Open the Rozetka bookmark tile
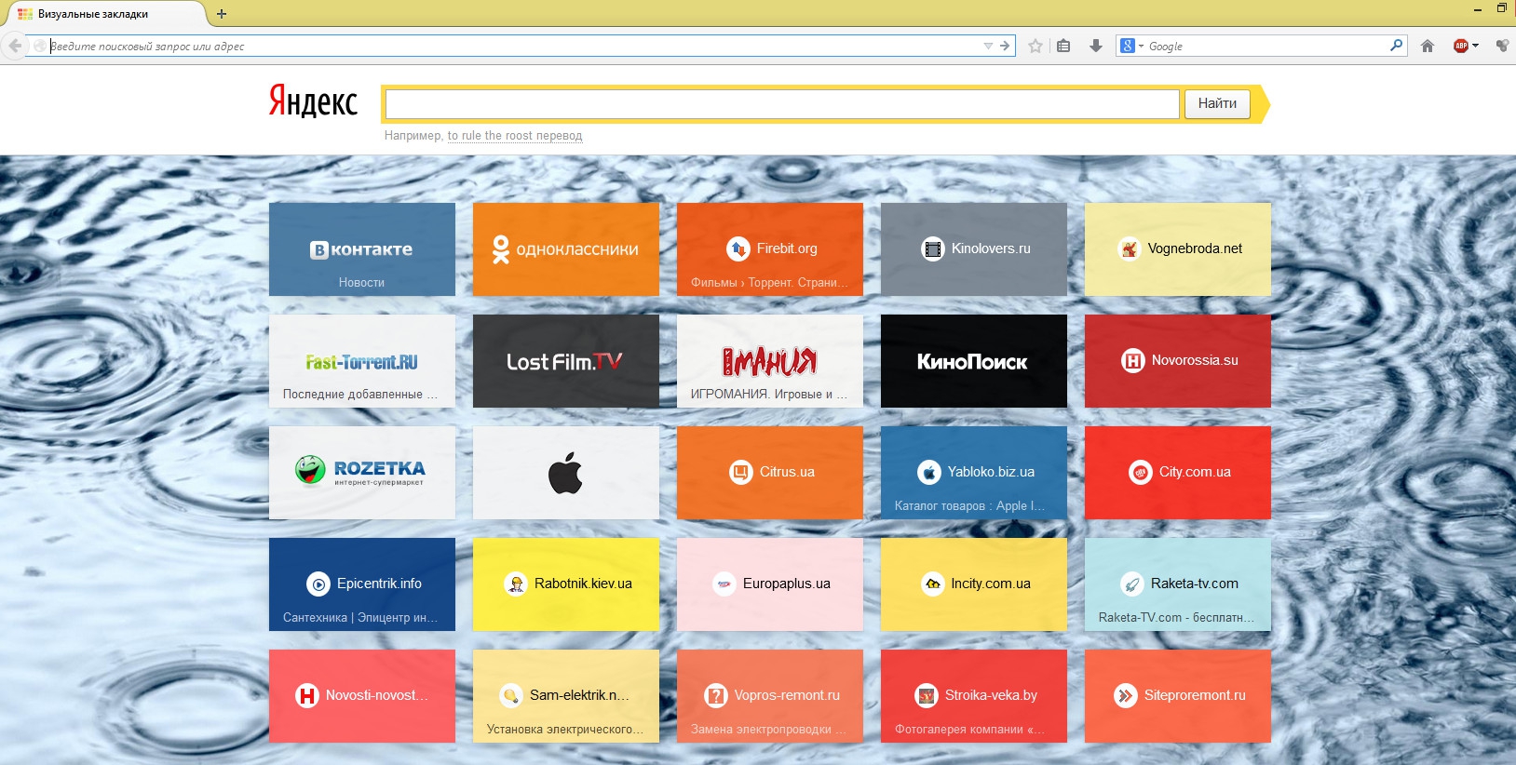Screen dimensions: 1516x765 (362, 473)
